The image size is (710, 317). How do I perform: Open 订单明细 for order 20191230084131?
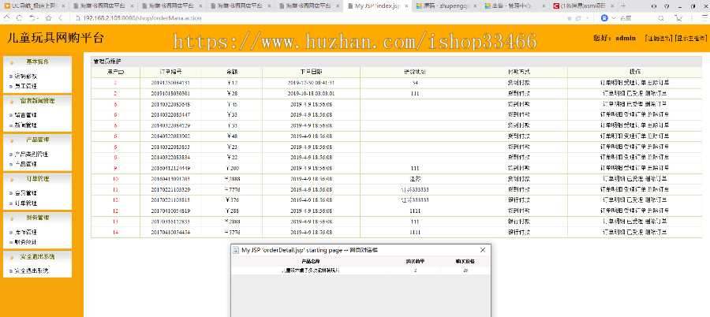coord(611,83)
